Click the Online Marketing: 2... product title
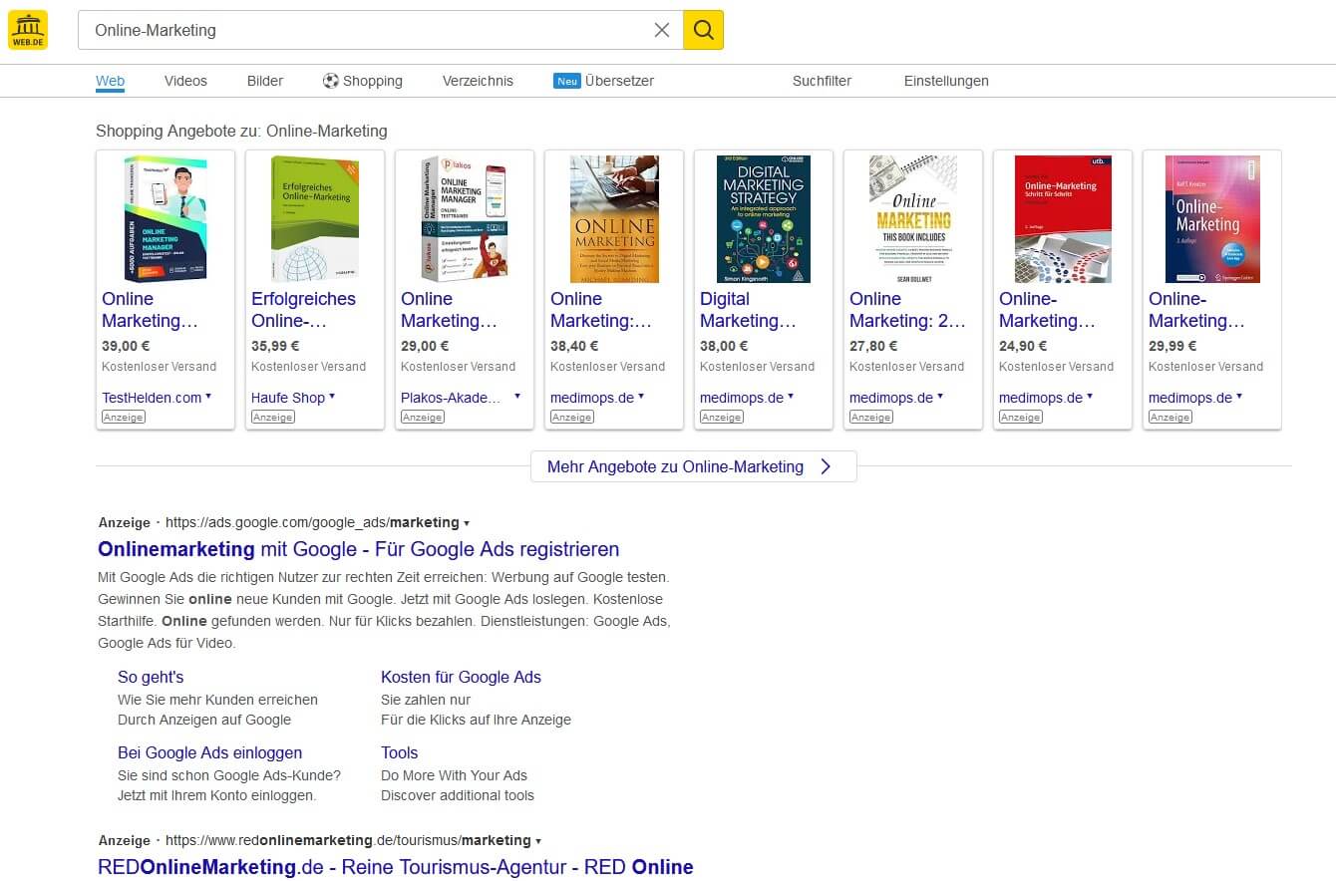Viewport: 1336px width, 881px height. coord(908,310)
